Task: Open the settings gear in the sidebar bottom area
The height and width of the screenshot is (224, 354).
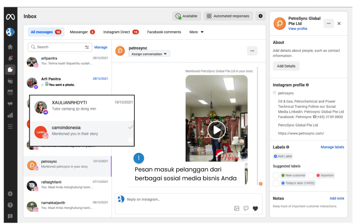Action: (x=10, y=194)
